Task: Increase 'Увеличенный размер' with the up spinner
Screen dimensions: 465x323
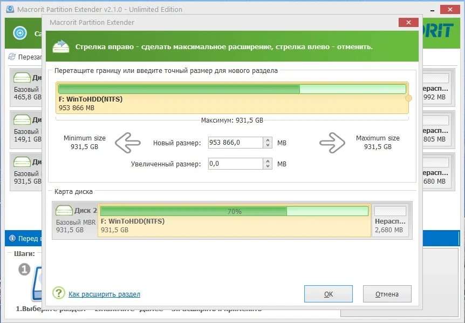Action: (x=268, y=161)
